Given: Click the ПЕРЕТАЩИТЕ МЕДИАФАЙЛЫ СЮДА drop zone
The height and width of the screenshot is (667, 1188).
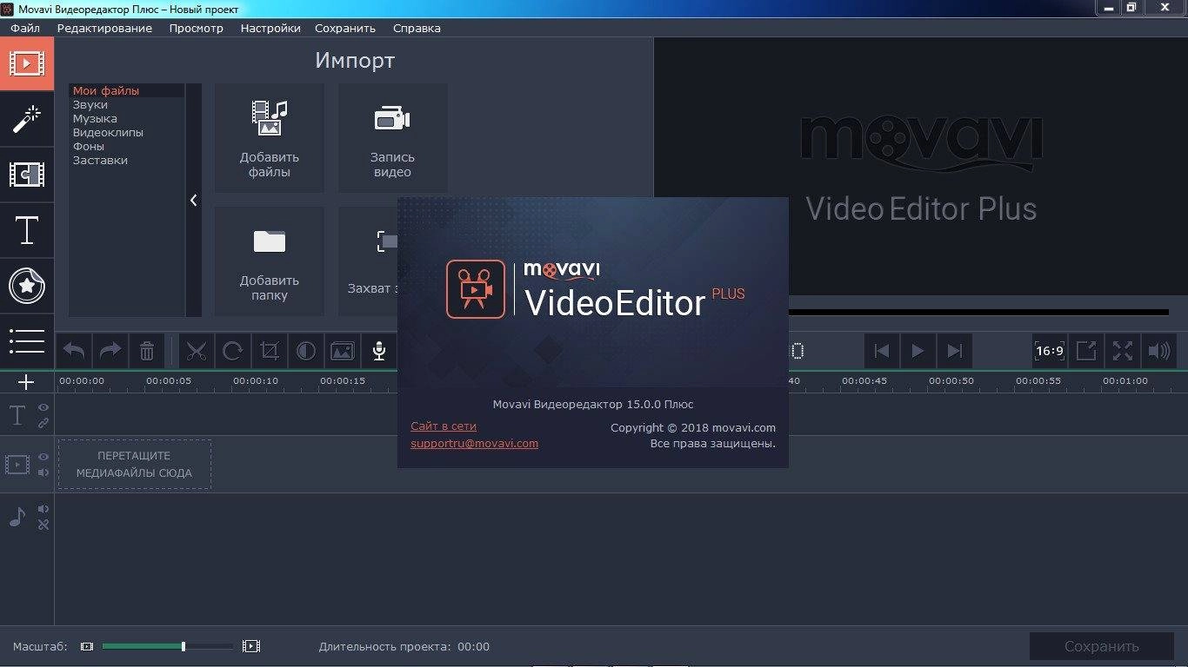Looking at the screenshot, I should point(135,465).
